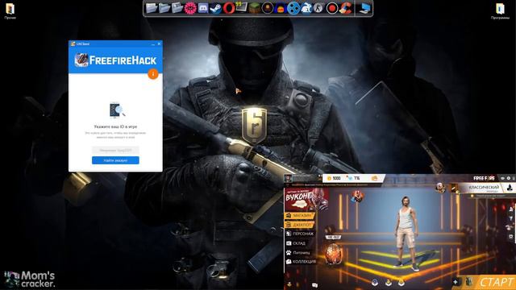Launch Steam from the top dock
This screenshot has width=516, height=290.
click(x=215, y=8)
